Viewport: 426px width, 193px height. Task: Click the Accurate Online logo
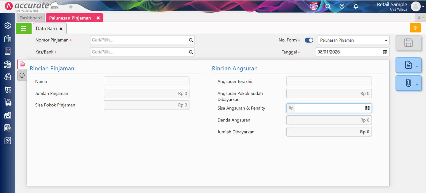pos(32,6)
